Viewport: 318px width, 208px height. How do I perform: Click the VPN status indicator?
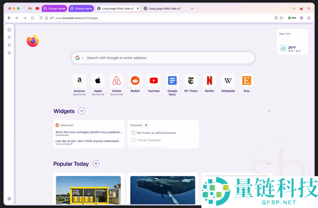point(292,18)
